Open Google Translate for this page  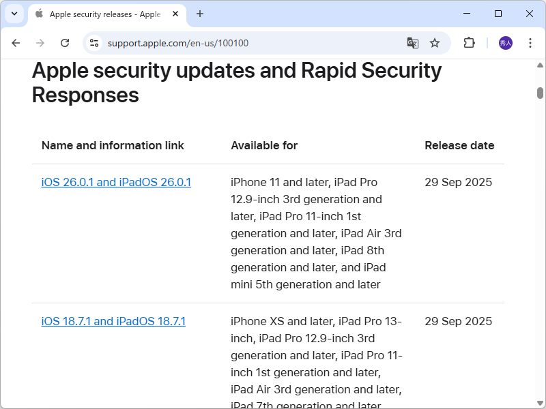pyautogui.click(x=412, y=42)
